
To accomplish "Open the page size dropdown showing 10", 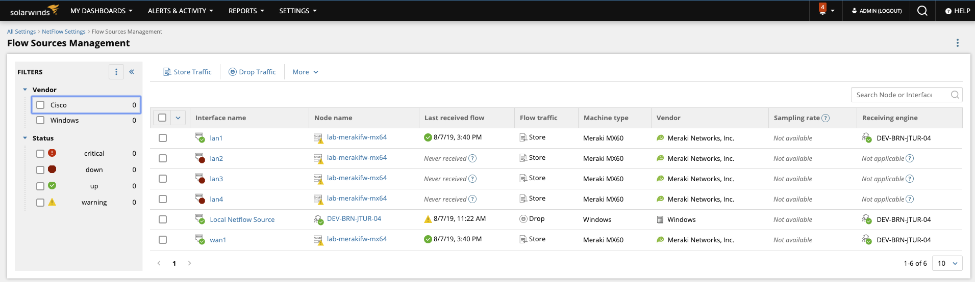I will [x=947, y=263].
